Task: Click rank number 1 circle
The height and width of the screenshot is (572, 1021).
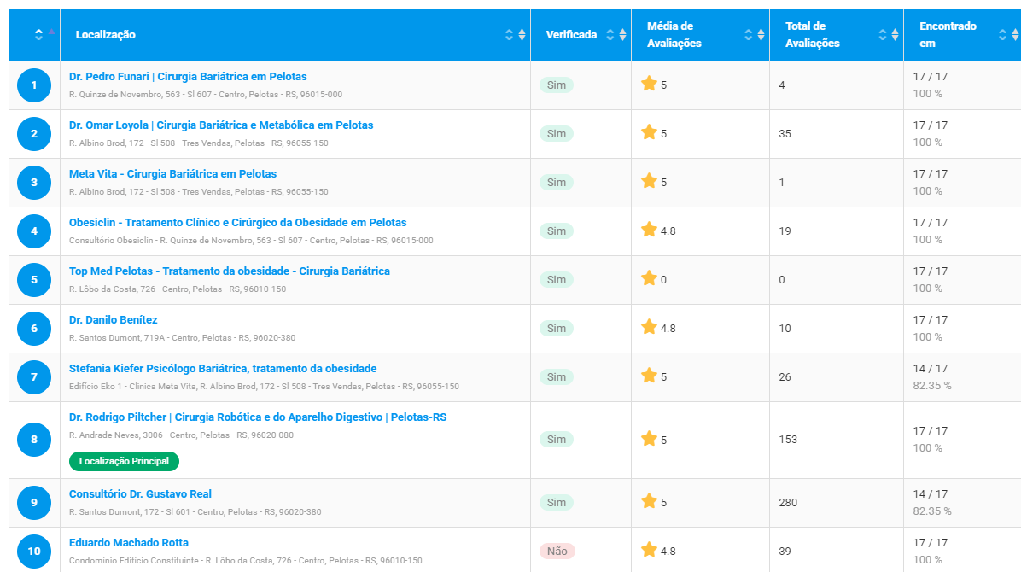Action: tap(34, 85)
